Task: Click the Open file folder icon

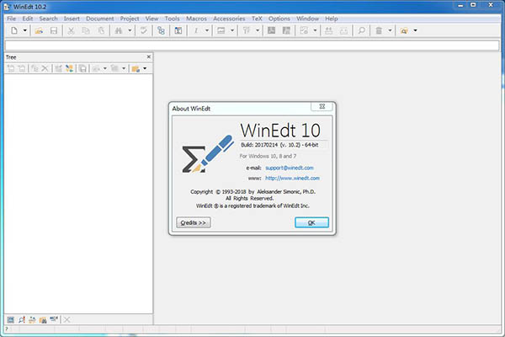Action: coord(39,30)
